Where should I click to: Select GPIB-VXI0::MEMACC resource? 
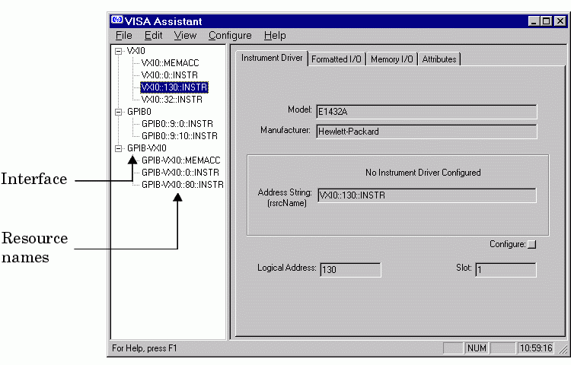tap(181, 160)
